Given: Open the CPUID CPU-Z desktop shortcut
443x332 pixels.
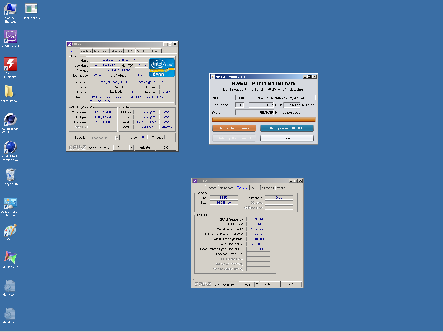Looking at the screenshot, I should (10, 38).
